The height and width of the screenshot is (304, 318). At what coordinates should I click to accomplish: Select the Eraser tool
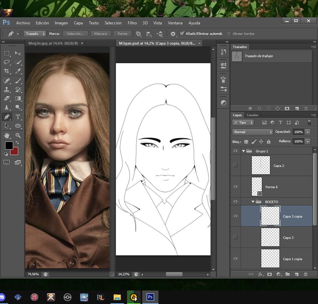pos(7,98)
